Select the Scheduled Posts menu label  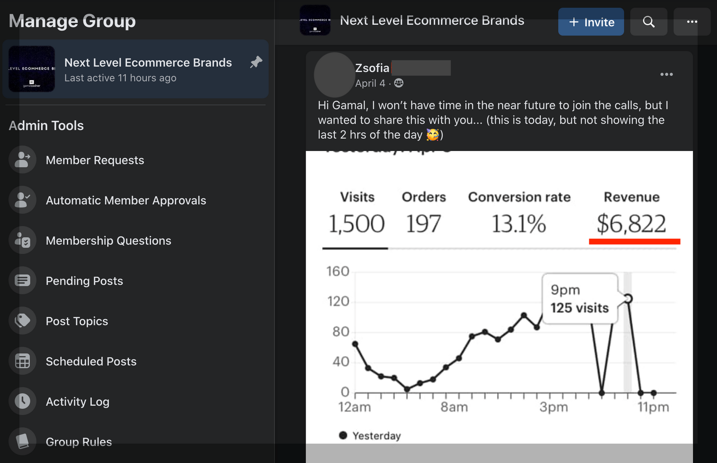(91, 361)
